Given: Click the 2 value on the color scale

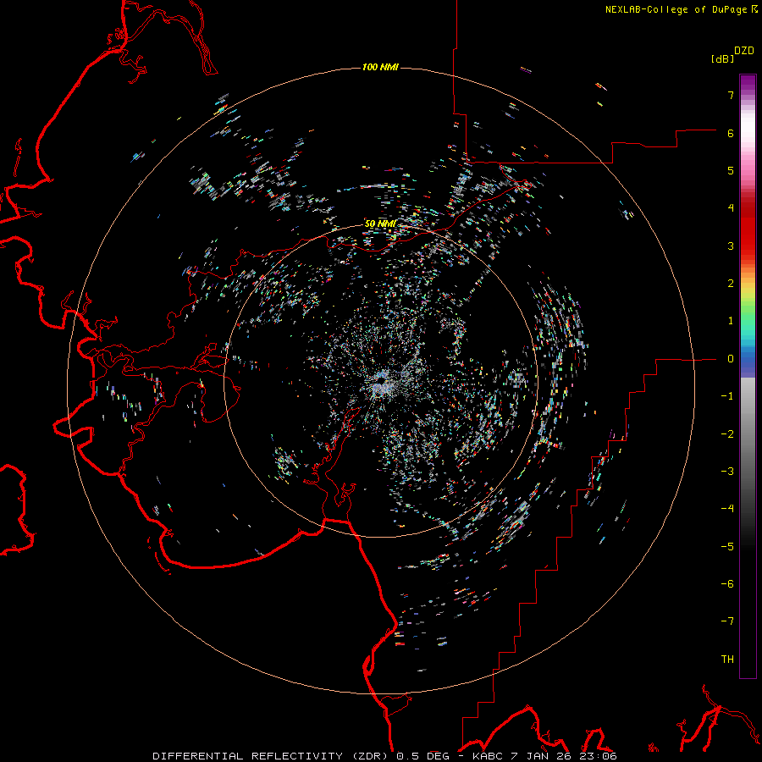Looking at the screenshot, I should point(731,284).
